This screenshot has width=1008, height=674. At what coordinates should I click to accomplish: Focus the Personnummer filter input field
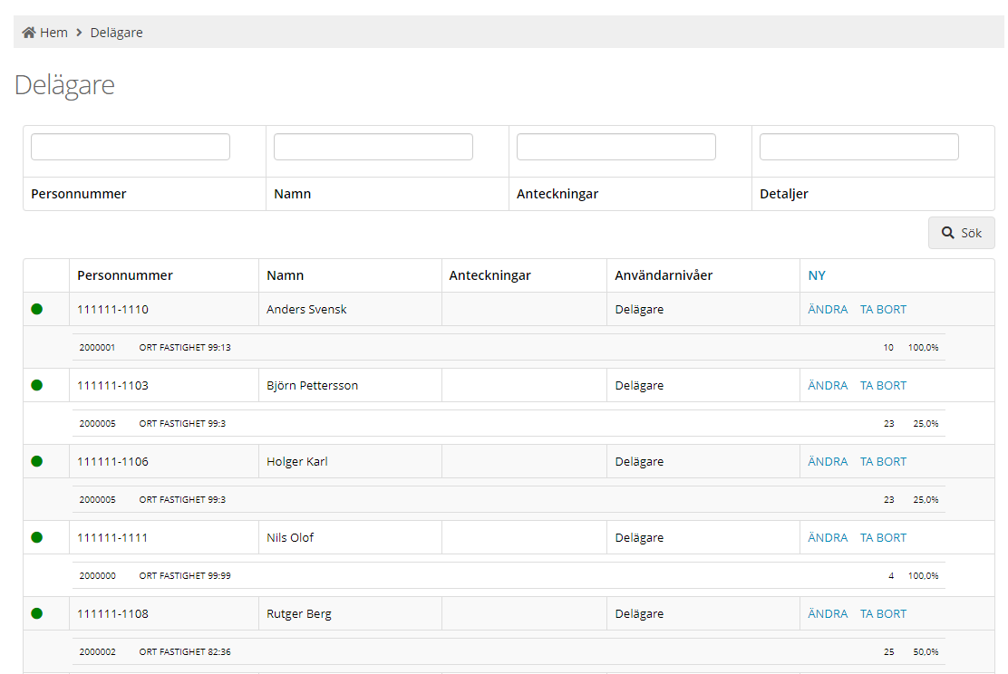131,147
